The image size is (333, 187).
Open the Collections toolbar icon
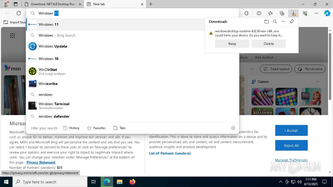pos(282,13)
